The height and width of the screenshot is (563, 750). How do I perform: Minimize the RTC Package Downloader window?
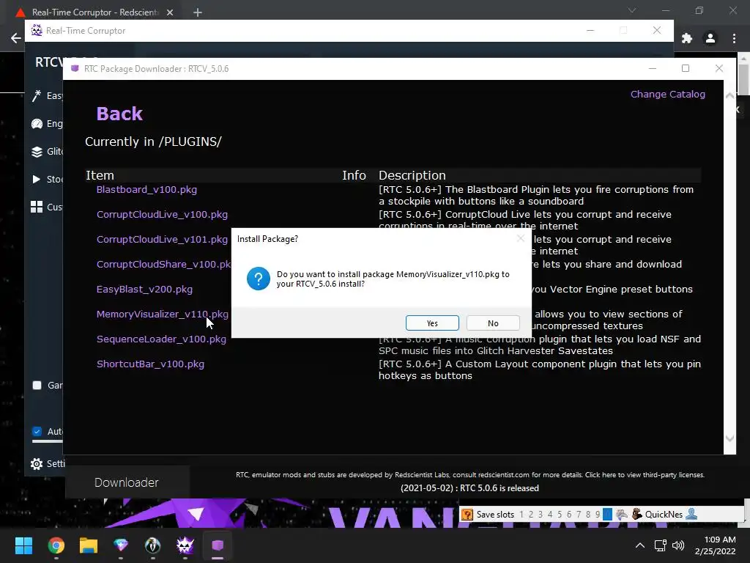[x=653, y=68]
